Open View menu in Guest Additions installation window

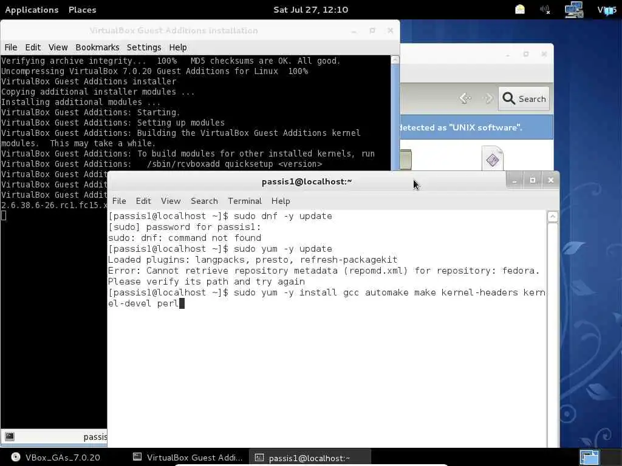tap(58, 47)
